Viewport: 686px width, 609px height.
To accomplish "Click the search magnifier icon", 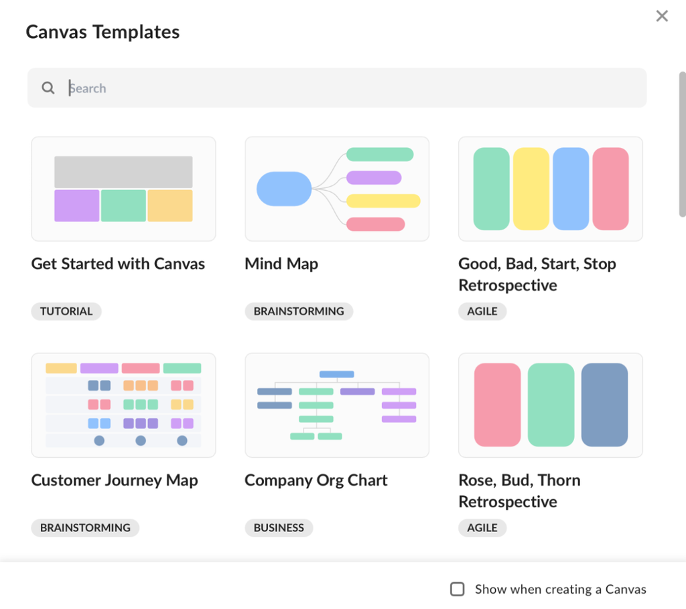I will 48,88.
